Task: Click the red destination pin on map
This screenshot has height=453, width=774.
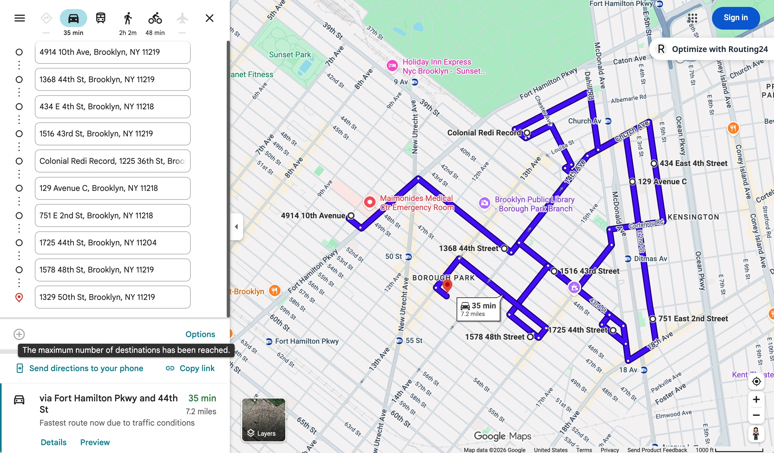Action: click(x=447, y=287)
